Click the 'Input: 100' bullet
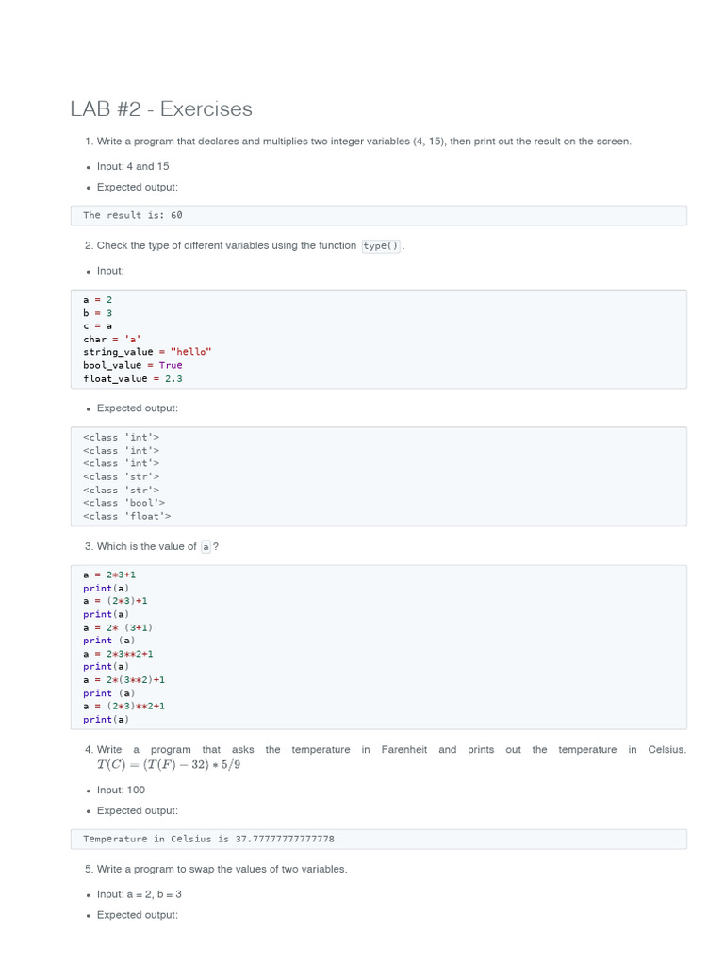724x966 pixels. click(x=121, y=790)
